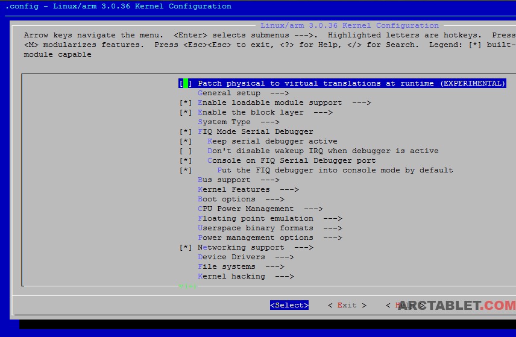Open Enable loadable module support submenu arrow

(362, 103)
